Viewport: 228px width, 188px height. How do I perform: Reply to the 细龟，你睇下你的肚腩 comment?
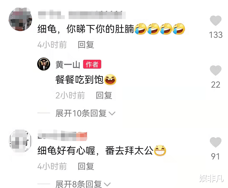pos(86,45)
